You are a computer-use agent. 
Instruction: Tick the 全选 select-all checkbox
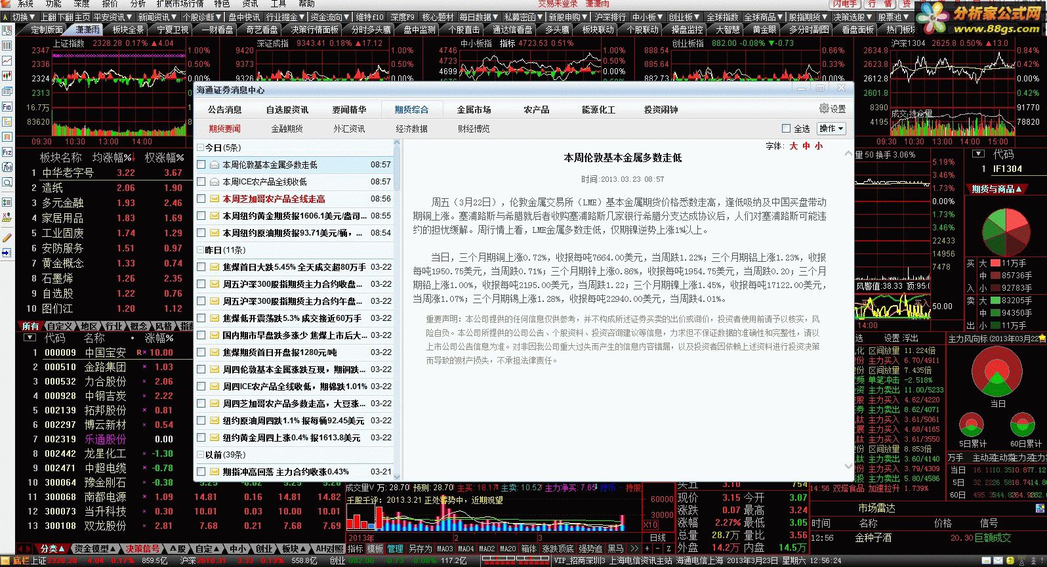pyautogui.click(x=787, y=129)
